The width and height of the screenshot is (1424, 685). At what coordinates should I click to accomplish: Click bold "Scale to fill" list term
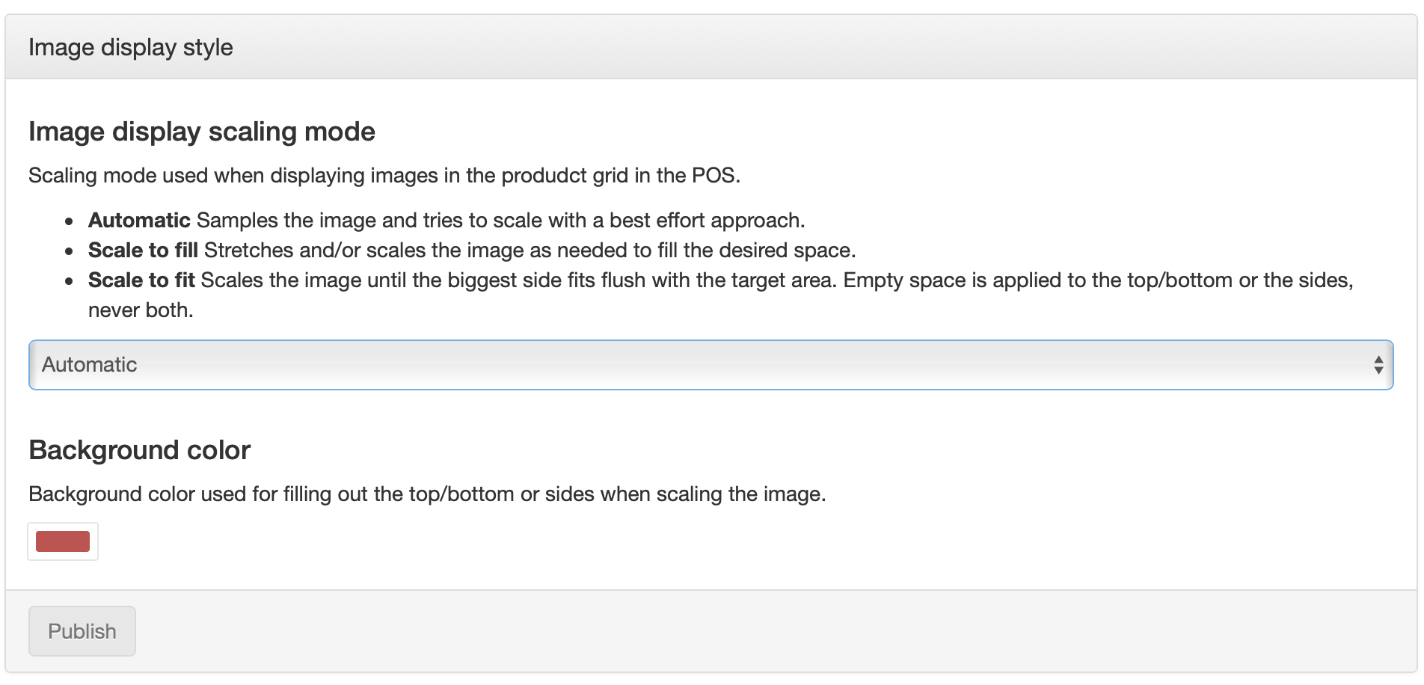pos(143,251)
